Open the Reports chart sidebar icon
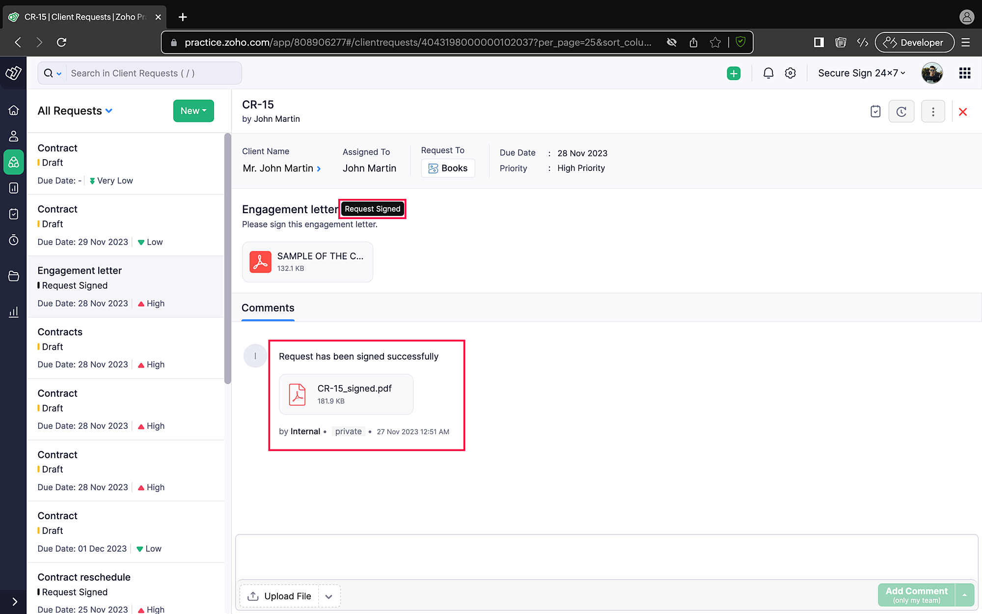 pyautogui.click(x=14, y=312)
